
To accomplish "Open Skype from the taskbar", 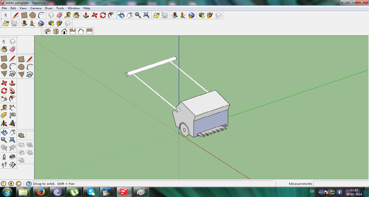I will (91, 192).
